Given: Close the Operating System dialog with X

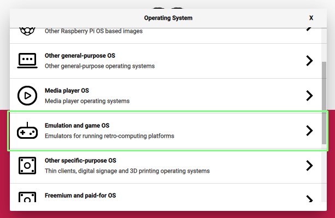Looking at the screenshot, I should pyautogui.click(x=312, y=18).
